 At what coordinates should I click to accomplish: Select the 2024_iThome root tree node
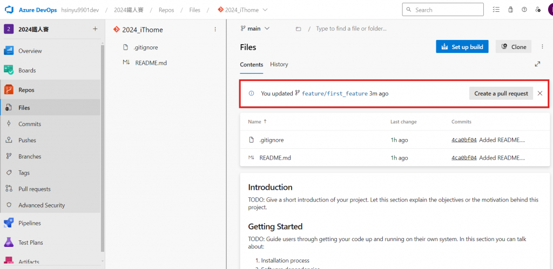tap(143, 30)
